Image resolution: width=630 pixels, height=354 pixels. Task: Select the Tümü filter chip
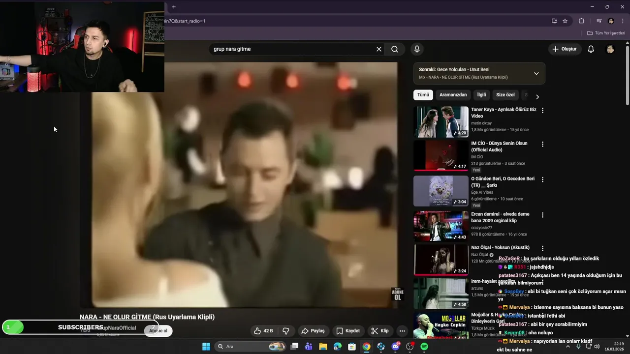click(x=423, y=95)
